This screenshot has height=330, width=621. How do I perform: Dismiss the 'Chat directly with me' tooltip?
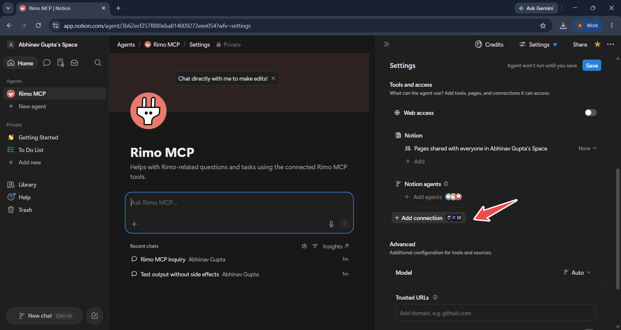273,78
